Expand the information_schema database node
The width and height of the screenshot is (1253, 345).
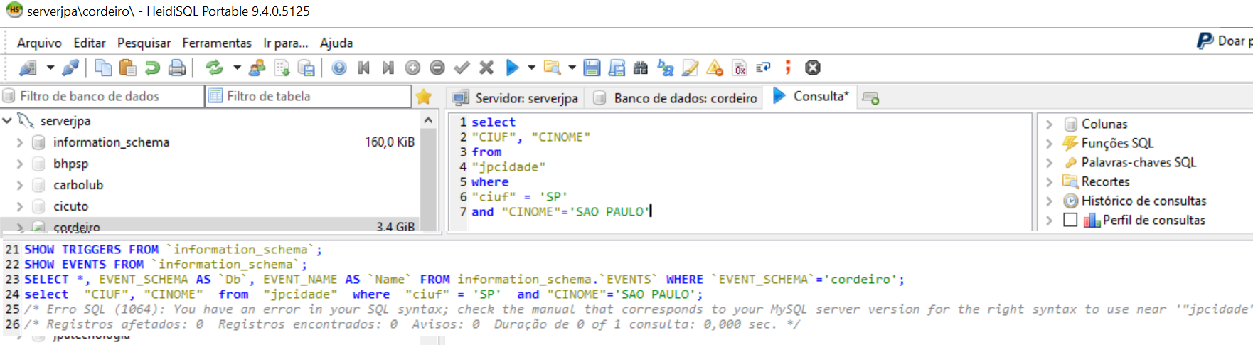pyautogui.click(x=20, y=142)
